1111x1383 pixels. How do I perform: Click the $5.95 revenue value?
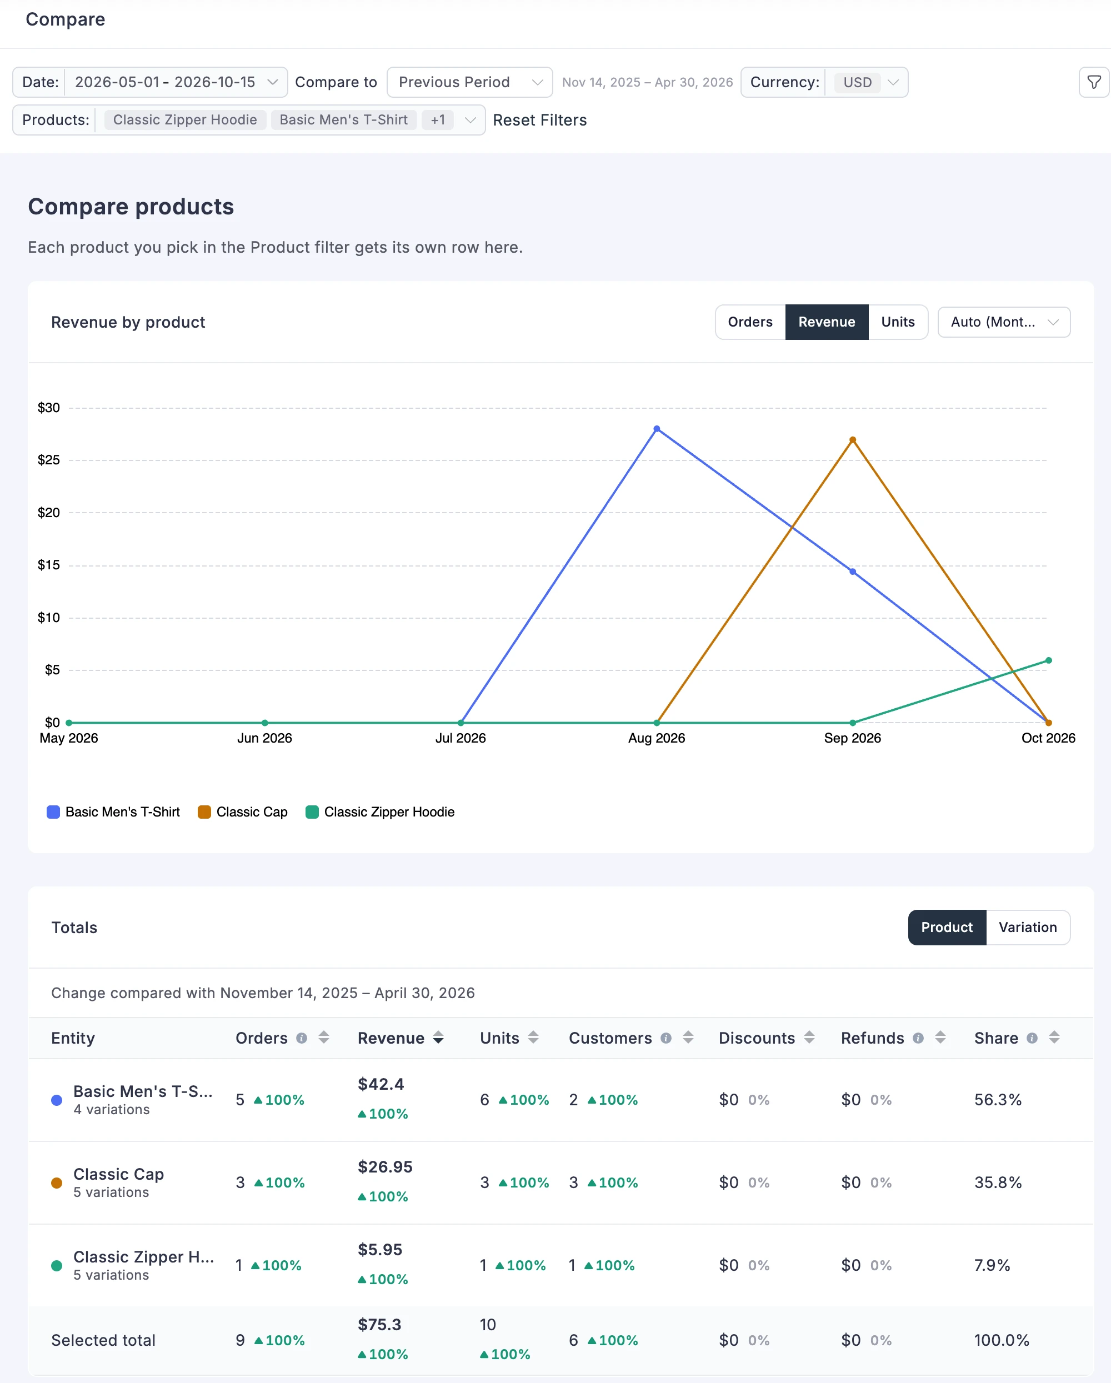[x=380, y=1250]
